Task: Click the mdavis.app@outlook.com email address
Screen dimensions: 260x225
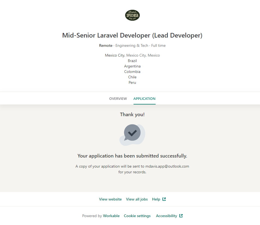Action: (x=167, y=166)
